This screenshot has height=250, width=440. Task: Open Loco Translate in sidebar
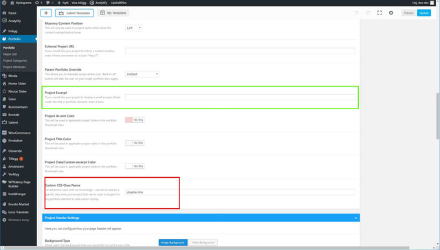pyautogui.click(x=19, y=212)
